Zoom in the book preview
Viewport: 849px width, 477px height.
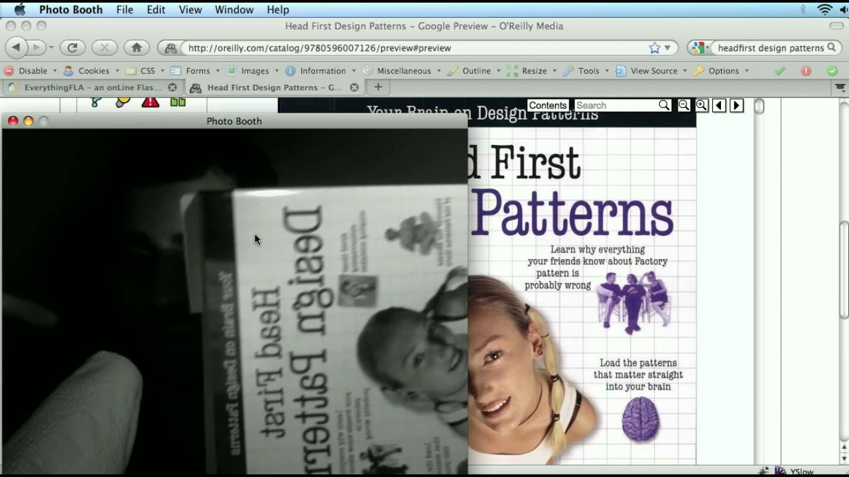(702, 105)
